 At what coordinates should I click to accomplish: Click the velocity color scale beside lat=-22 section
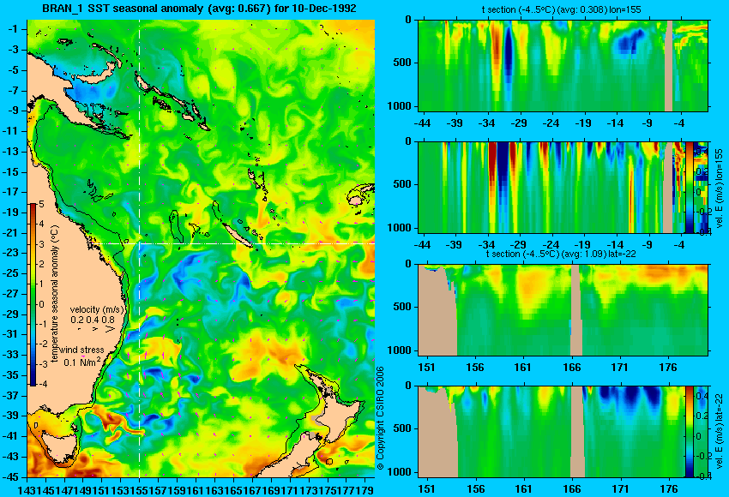point(689,432)
